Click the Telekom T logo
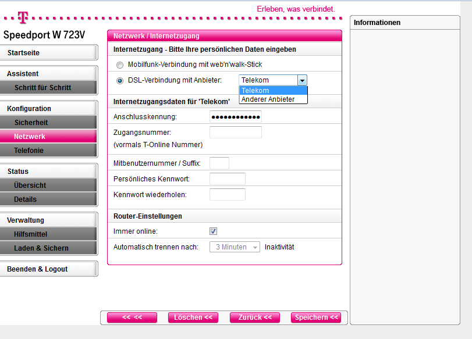This screenshot has height=339, width=472. click(x=23, y=17)
